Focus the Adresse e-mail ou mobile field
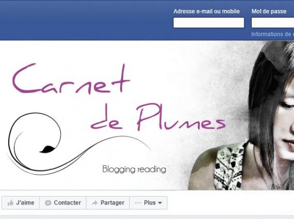The height and width of the screenshot is (219, 294). click(x=208, y=23)
